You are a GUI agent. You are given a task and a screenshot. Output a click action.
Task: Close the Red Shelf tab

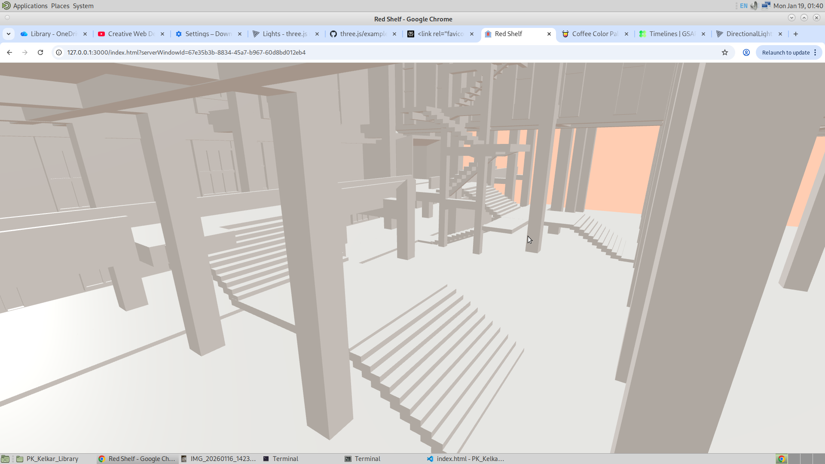click(549, 34)
